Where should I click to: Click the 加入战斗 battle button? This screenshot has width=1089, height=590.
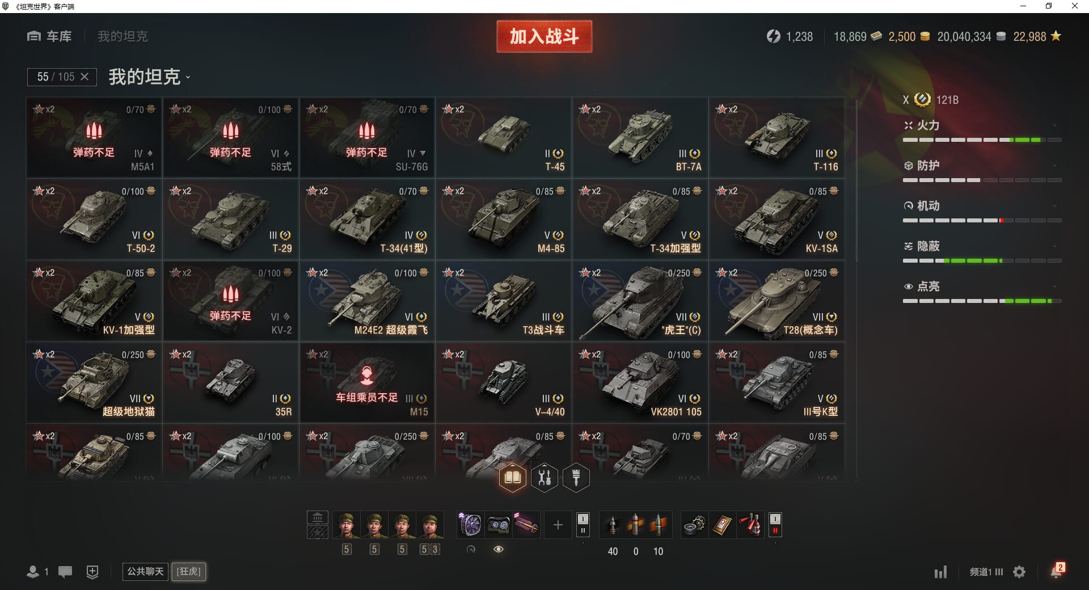point(544,36)
